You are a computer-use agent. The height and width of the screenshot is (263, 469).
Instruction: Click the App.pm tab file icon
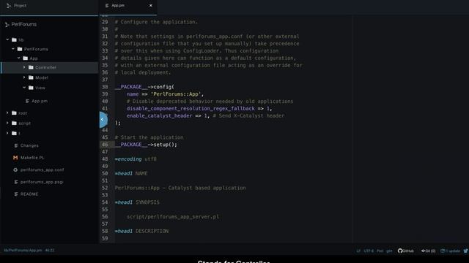click(107, 5)
